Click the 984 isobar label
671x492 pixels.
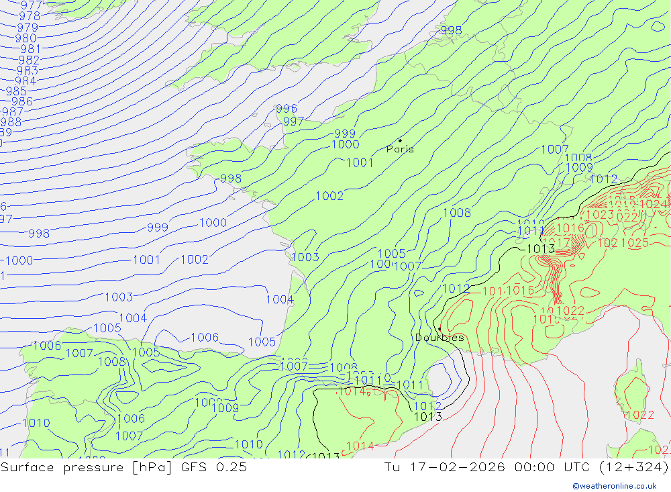[25, 81]
